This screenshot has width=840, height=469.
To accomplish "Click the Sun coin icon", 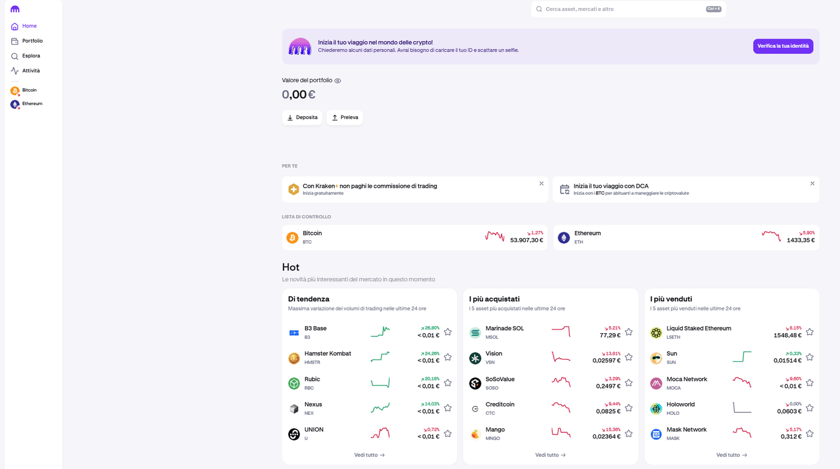I will [x=656, y=358].
